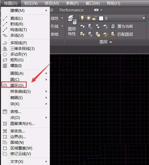The width and height of the screenshot is (149, 165).
Task: Expand the 图层 panel arrow
Action: pyautogui.click(x=111, y=42)
